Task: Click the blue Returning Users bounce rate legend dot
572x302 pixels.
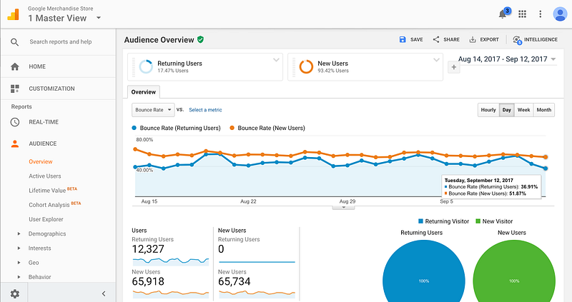Action: 134,128
